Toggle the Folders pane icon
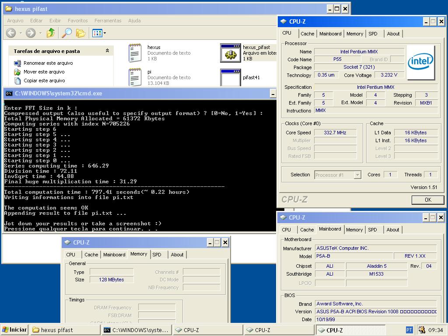The height and width of the screenshot is (336, 448). point(80,33)
